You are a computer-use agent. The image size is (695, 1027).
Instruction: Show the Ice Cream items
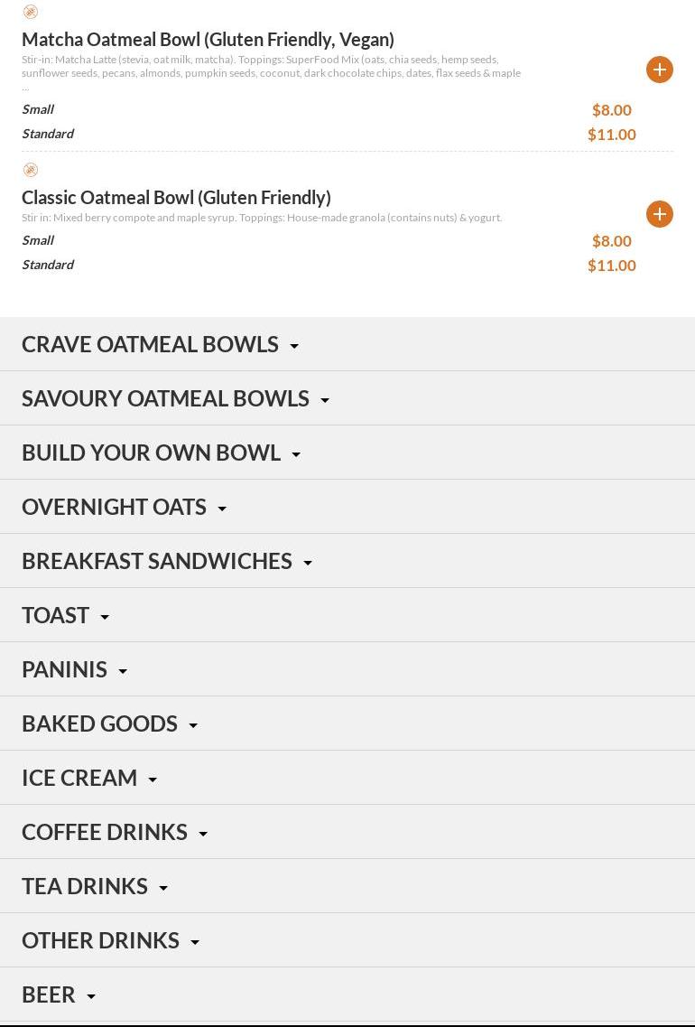pos(347,778)
